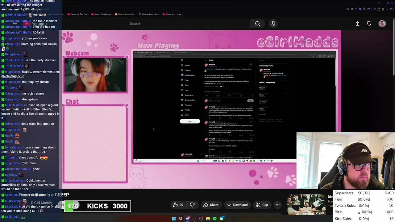Click Explore in streamed X sidebar
Viewport: 395px width, 222px height.
point(186,70)
